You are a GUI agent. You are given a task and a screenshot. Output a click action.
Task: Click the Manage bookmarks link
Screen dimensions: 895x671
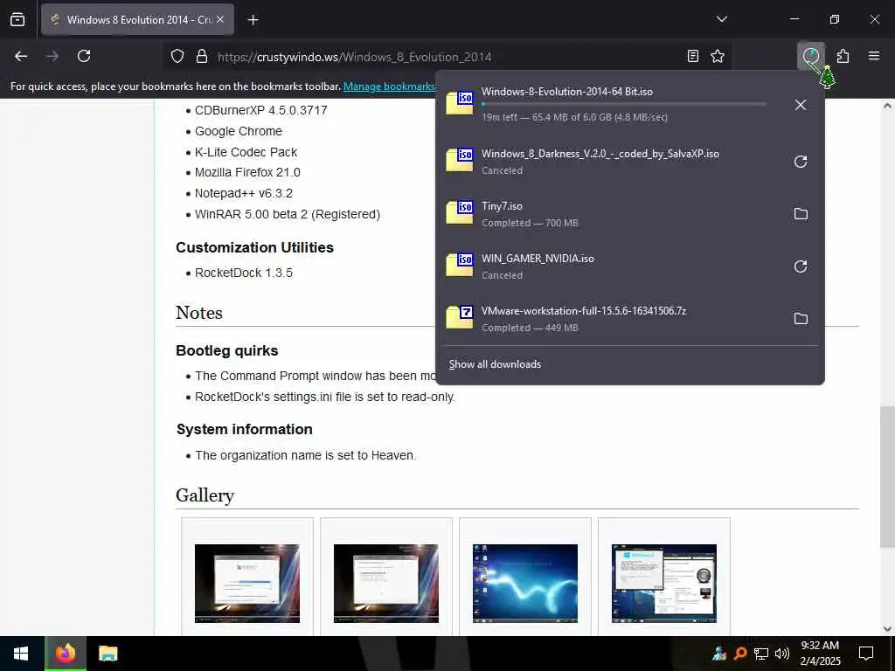(389, 86)
